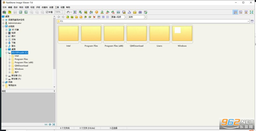Click the sun adjust lighting icon
Viewport: 256px width, 131px height.
tap(97, 12)
